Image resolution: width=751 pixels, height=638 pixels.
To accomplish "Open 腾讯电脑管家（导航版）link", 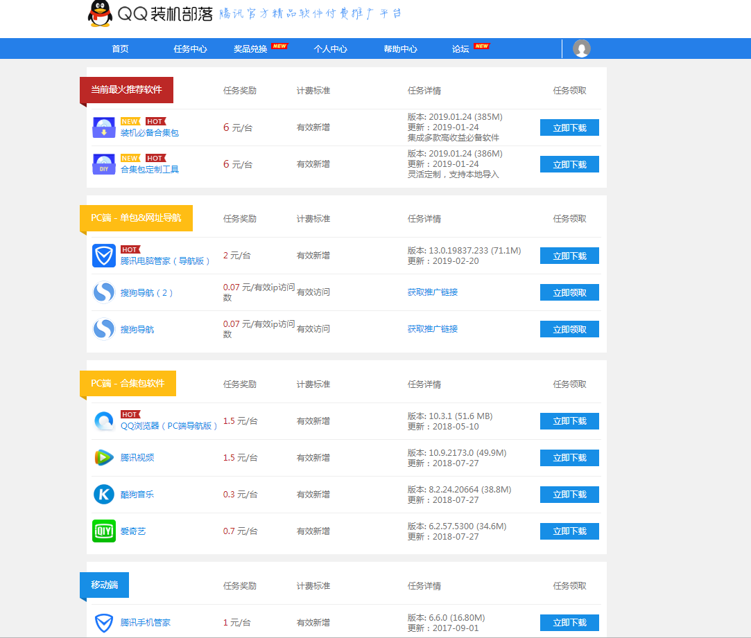I will [165, 261].
